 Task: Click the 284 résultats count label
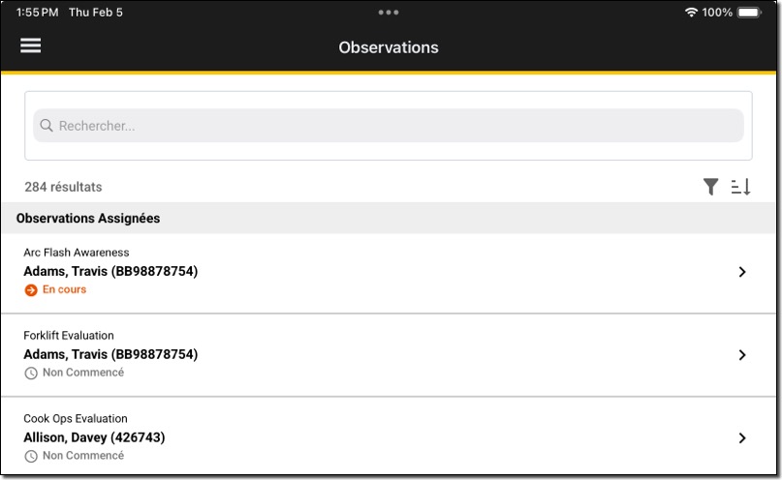63,187
